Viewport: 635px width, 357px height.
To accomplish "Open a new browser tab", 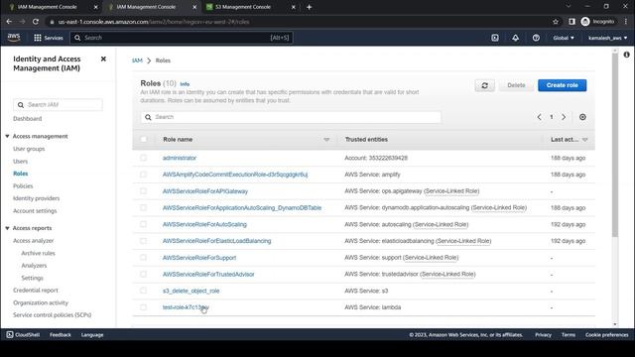I will [309, 7].
